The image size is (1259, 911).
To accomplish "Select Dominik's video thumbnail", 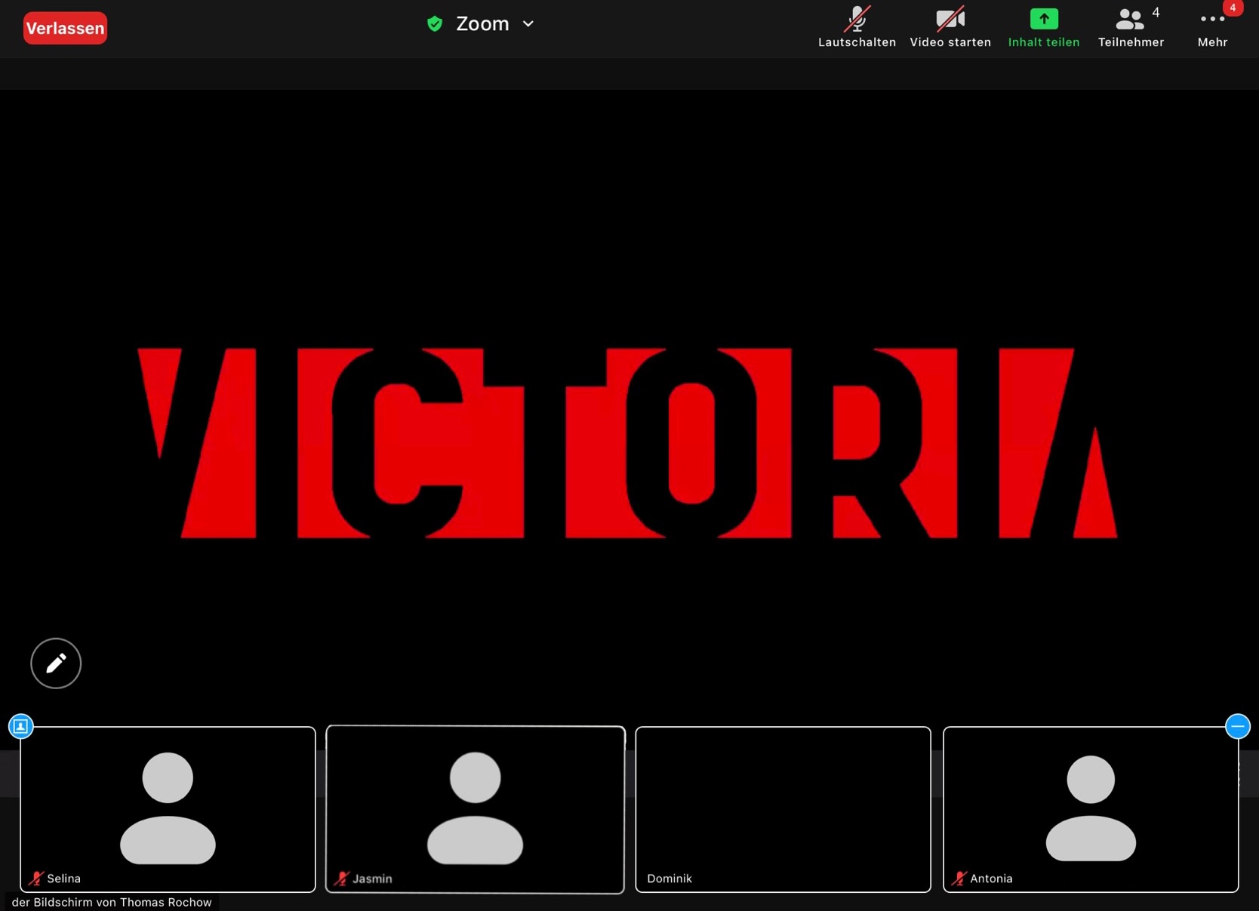I will coord(783,809).
